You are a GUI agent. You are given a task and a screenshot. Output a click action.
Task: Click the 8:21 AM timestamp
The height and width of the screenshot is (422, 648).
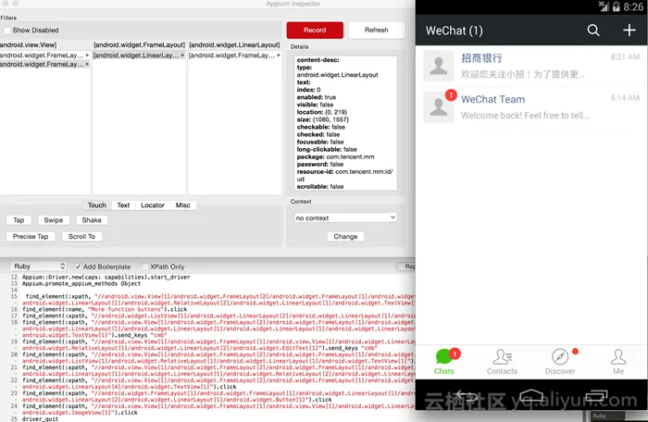point(625,57)
